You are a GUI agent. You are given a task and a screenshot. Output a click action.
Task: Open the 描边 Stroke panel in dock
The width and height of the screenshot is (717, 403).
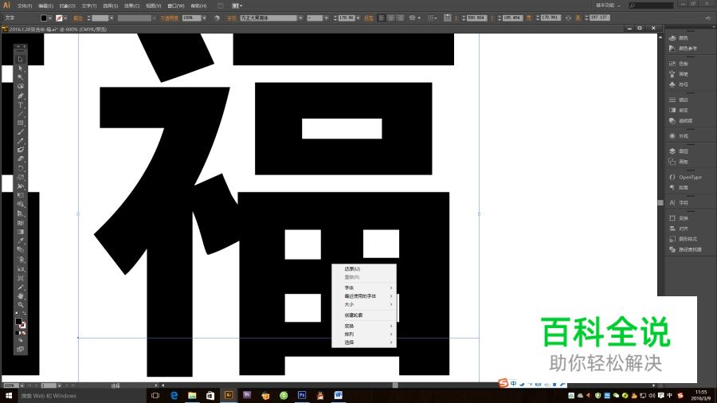pos(679,100)
